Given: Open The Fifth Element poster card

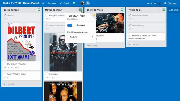Looking at the screenshot, I should (x=63, y=91).
